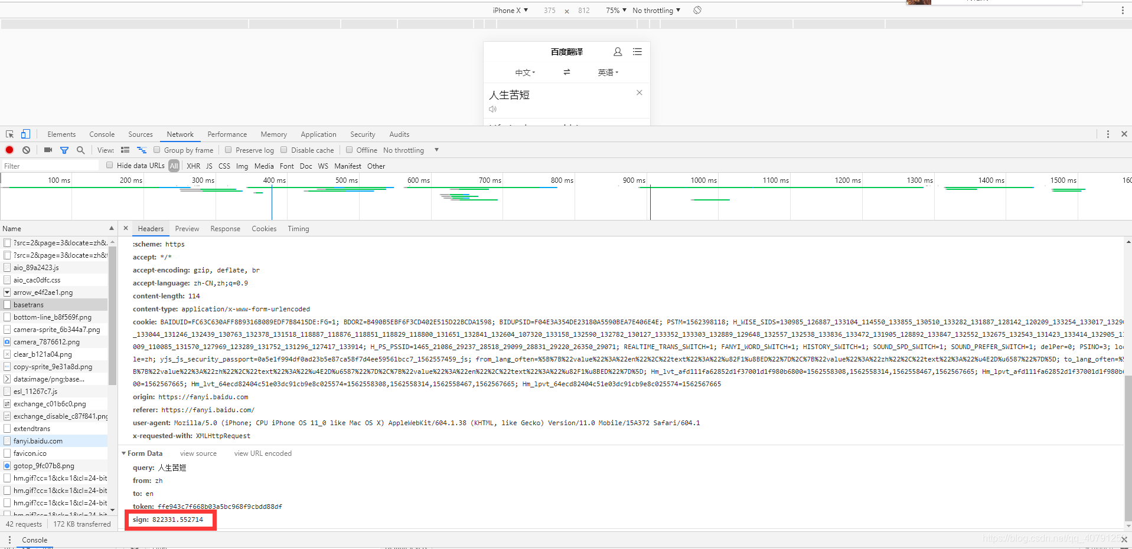Viewport: 1132px width, 549px height.
Task: Clear the translation input text
Action: coord(639,93)
